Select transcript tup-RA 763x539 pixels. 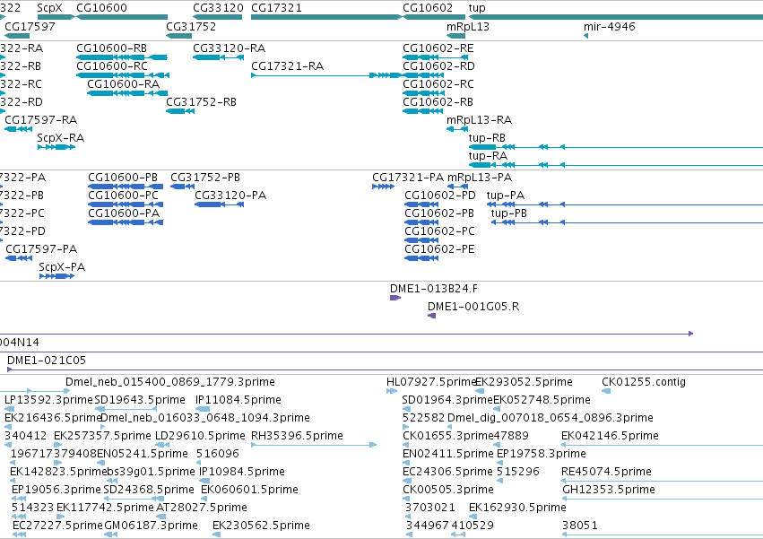coord(488,156)
